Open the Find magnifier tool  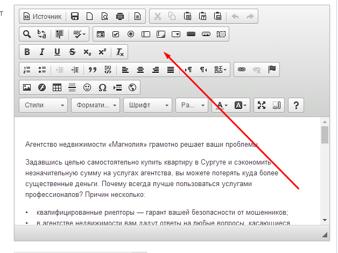point(27,34)
